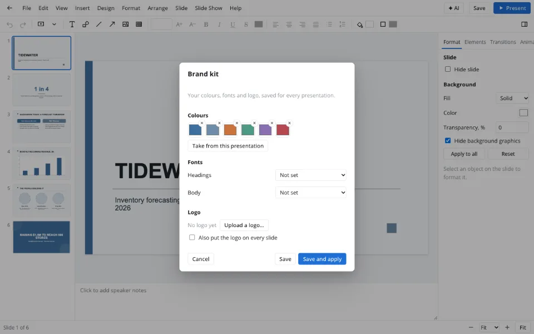Viewport: 534px width, 334px height.
Task: Click the undo arrow icon
Action: [x=9, y=24]
